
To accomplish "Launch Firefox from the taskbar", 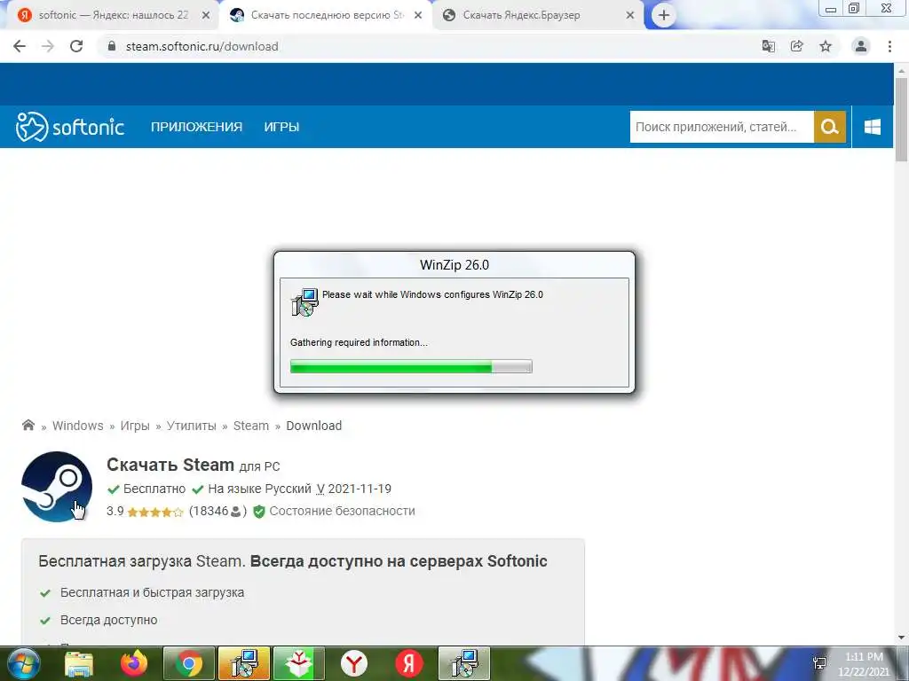I will 134,663.
